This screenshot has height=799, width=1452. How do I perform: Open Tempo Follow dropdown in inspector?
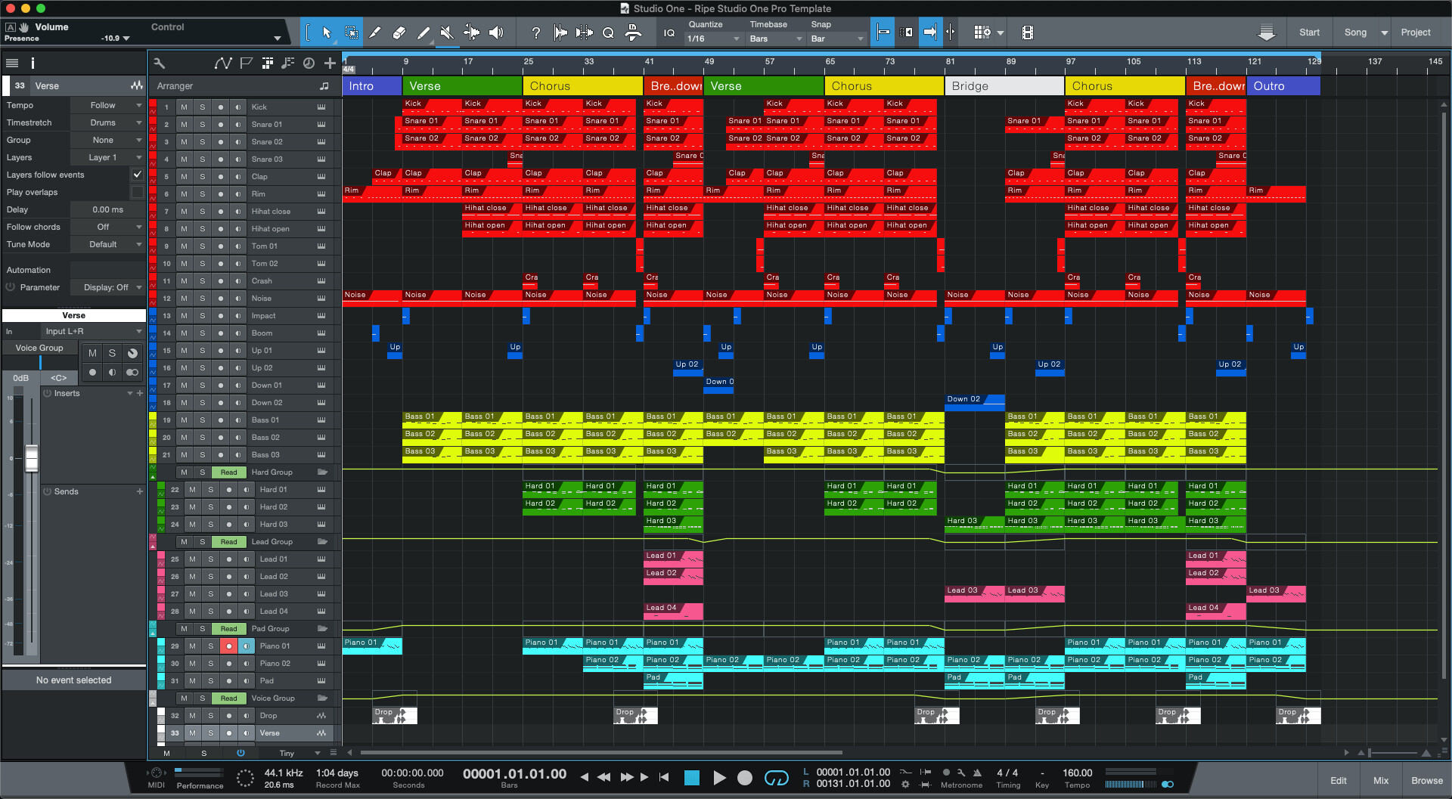107,105
